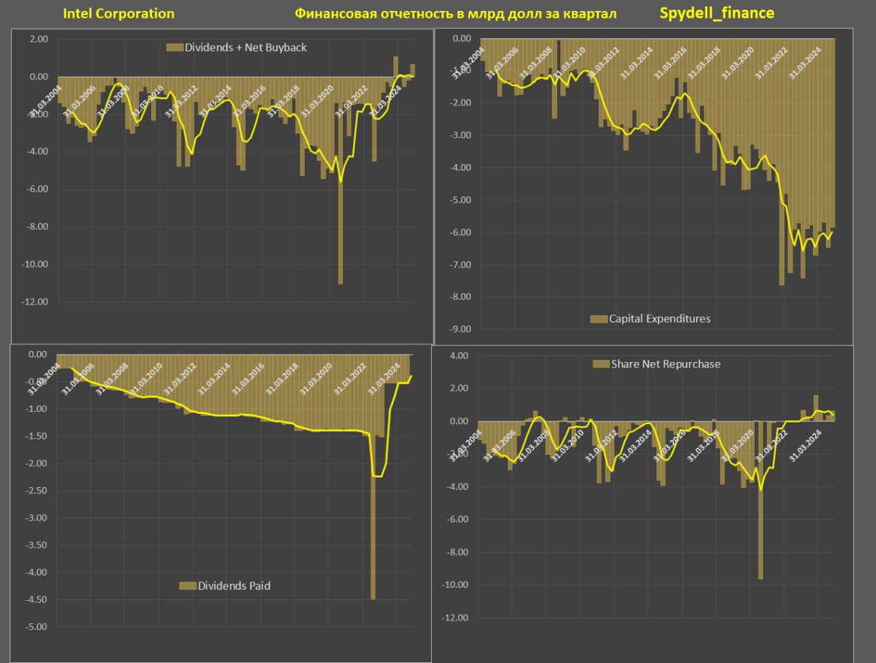Click '31.03.2016' date label in Dividends Paid chart
The width and height of the screenshot is (876, 663).
coord(248,379)
